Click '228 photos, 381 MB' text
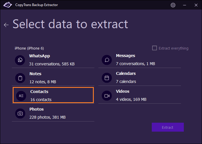 tap(48, 118)
